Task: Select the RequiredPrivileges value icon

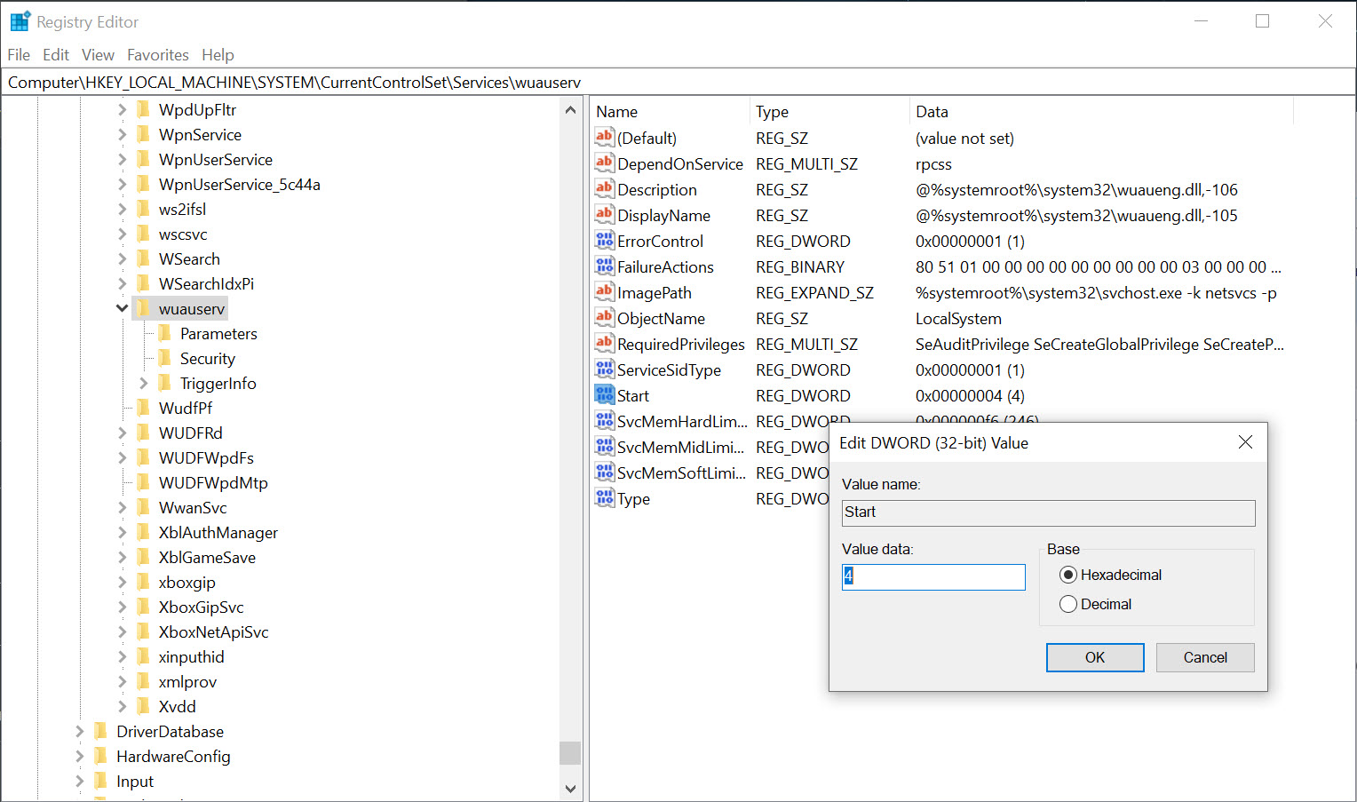Action: (x=605, y=343)
